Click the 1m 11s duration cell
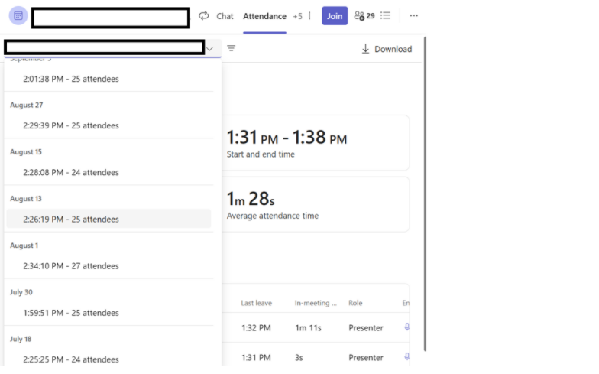The width and height of the screenshot is (599, 374). (x=309, y=328)
